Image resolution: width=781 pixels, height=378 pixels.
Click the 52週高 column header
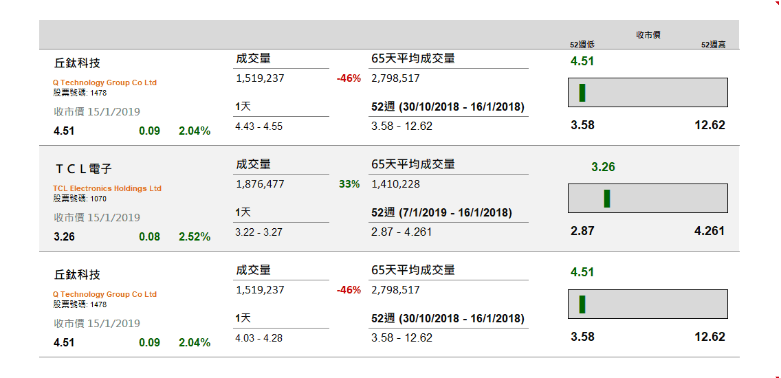tap(713, 45)
